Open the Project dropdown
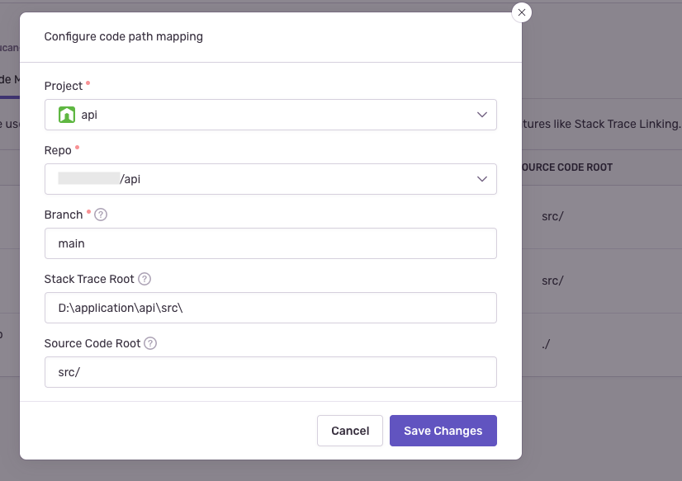 click(x=270, y=114)
